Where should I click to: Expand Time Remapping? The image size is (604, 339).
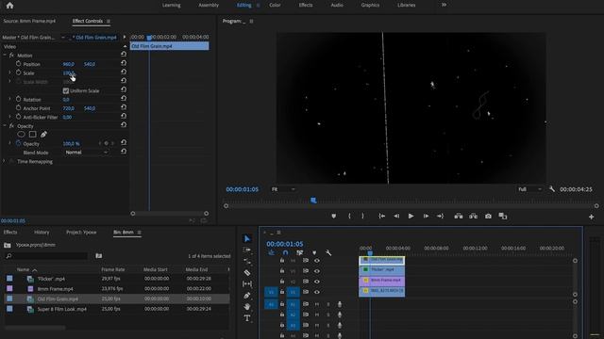(x=4, y=161)
